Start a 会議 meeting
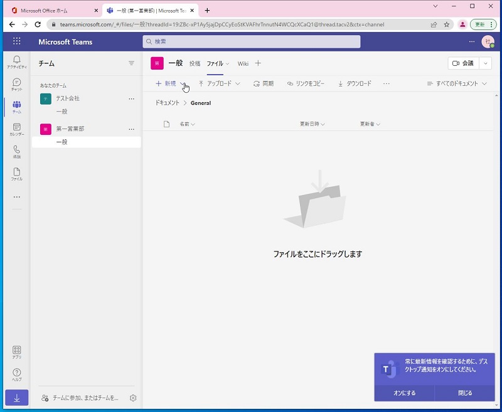The image size is (502, 412). [x=463, y=63]
